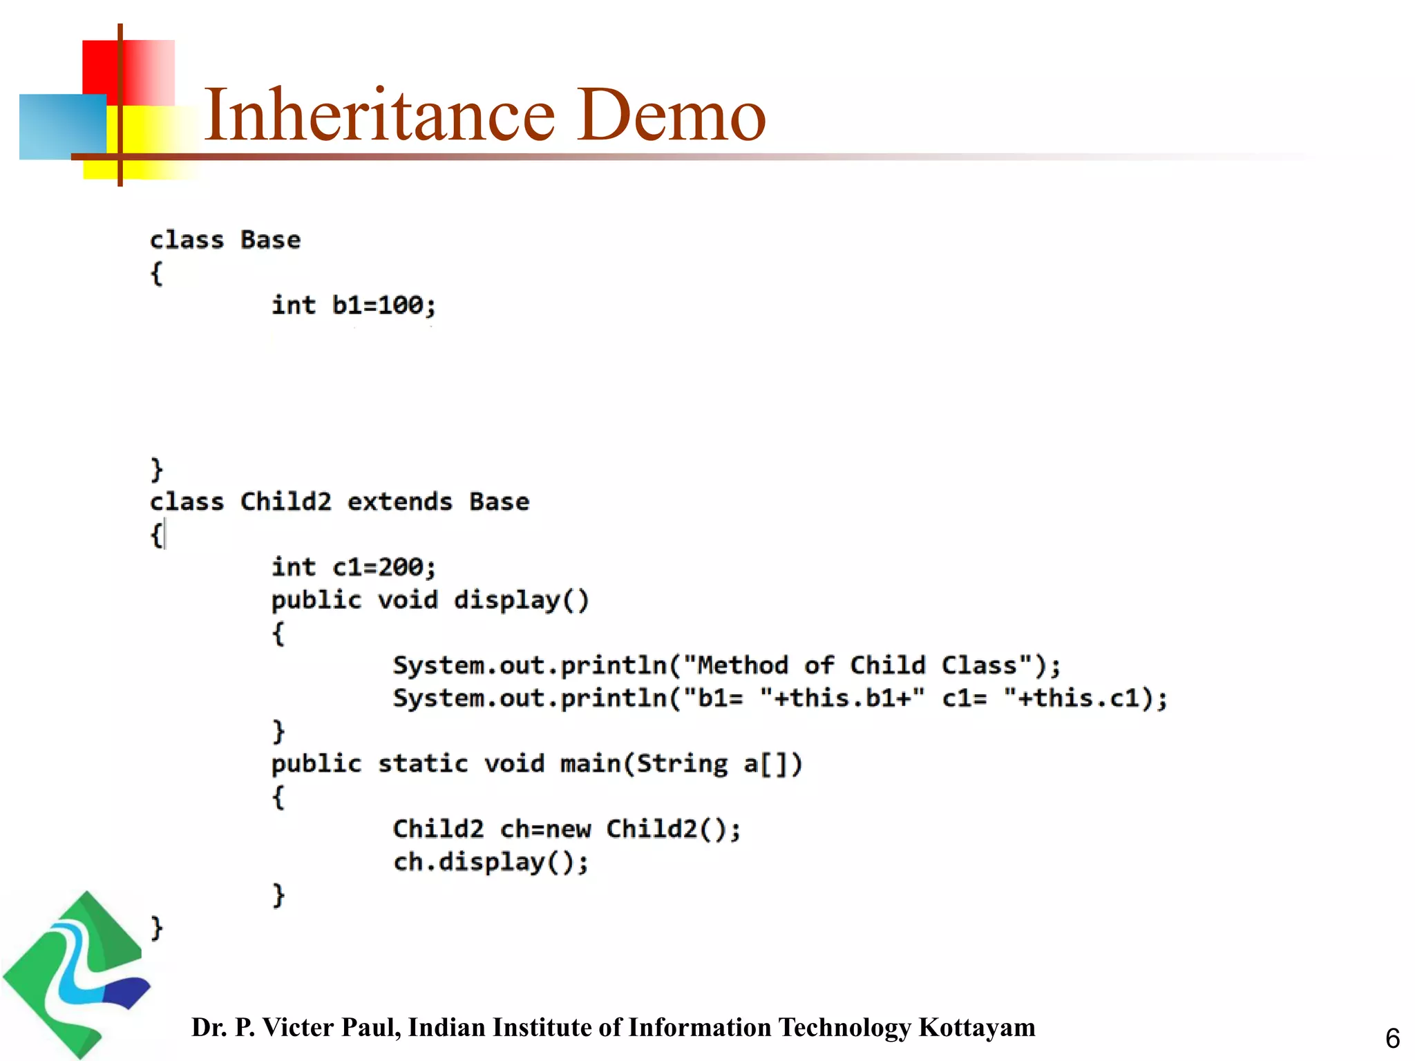Click the Inheritance Demo title
Viewport: 1415px width, 1061px height.
(484, 115)
